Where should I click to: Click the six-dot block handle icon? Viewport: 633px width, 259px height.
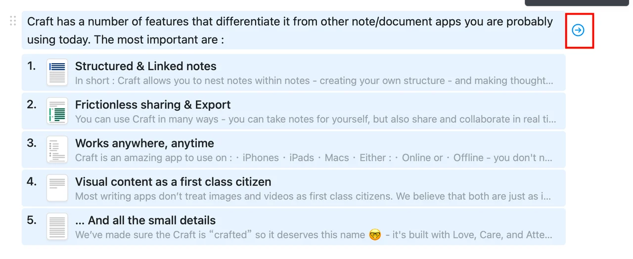click(13, 21)
